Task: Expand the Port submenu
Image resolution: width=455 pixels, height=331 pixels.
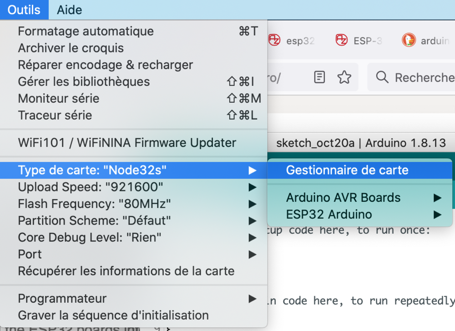Action: click(x=133, y=254)
